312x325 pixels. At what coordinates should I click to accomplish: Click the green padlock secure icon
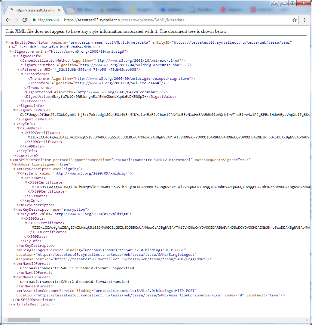point(34,20)
